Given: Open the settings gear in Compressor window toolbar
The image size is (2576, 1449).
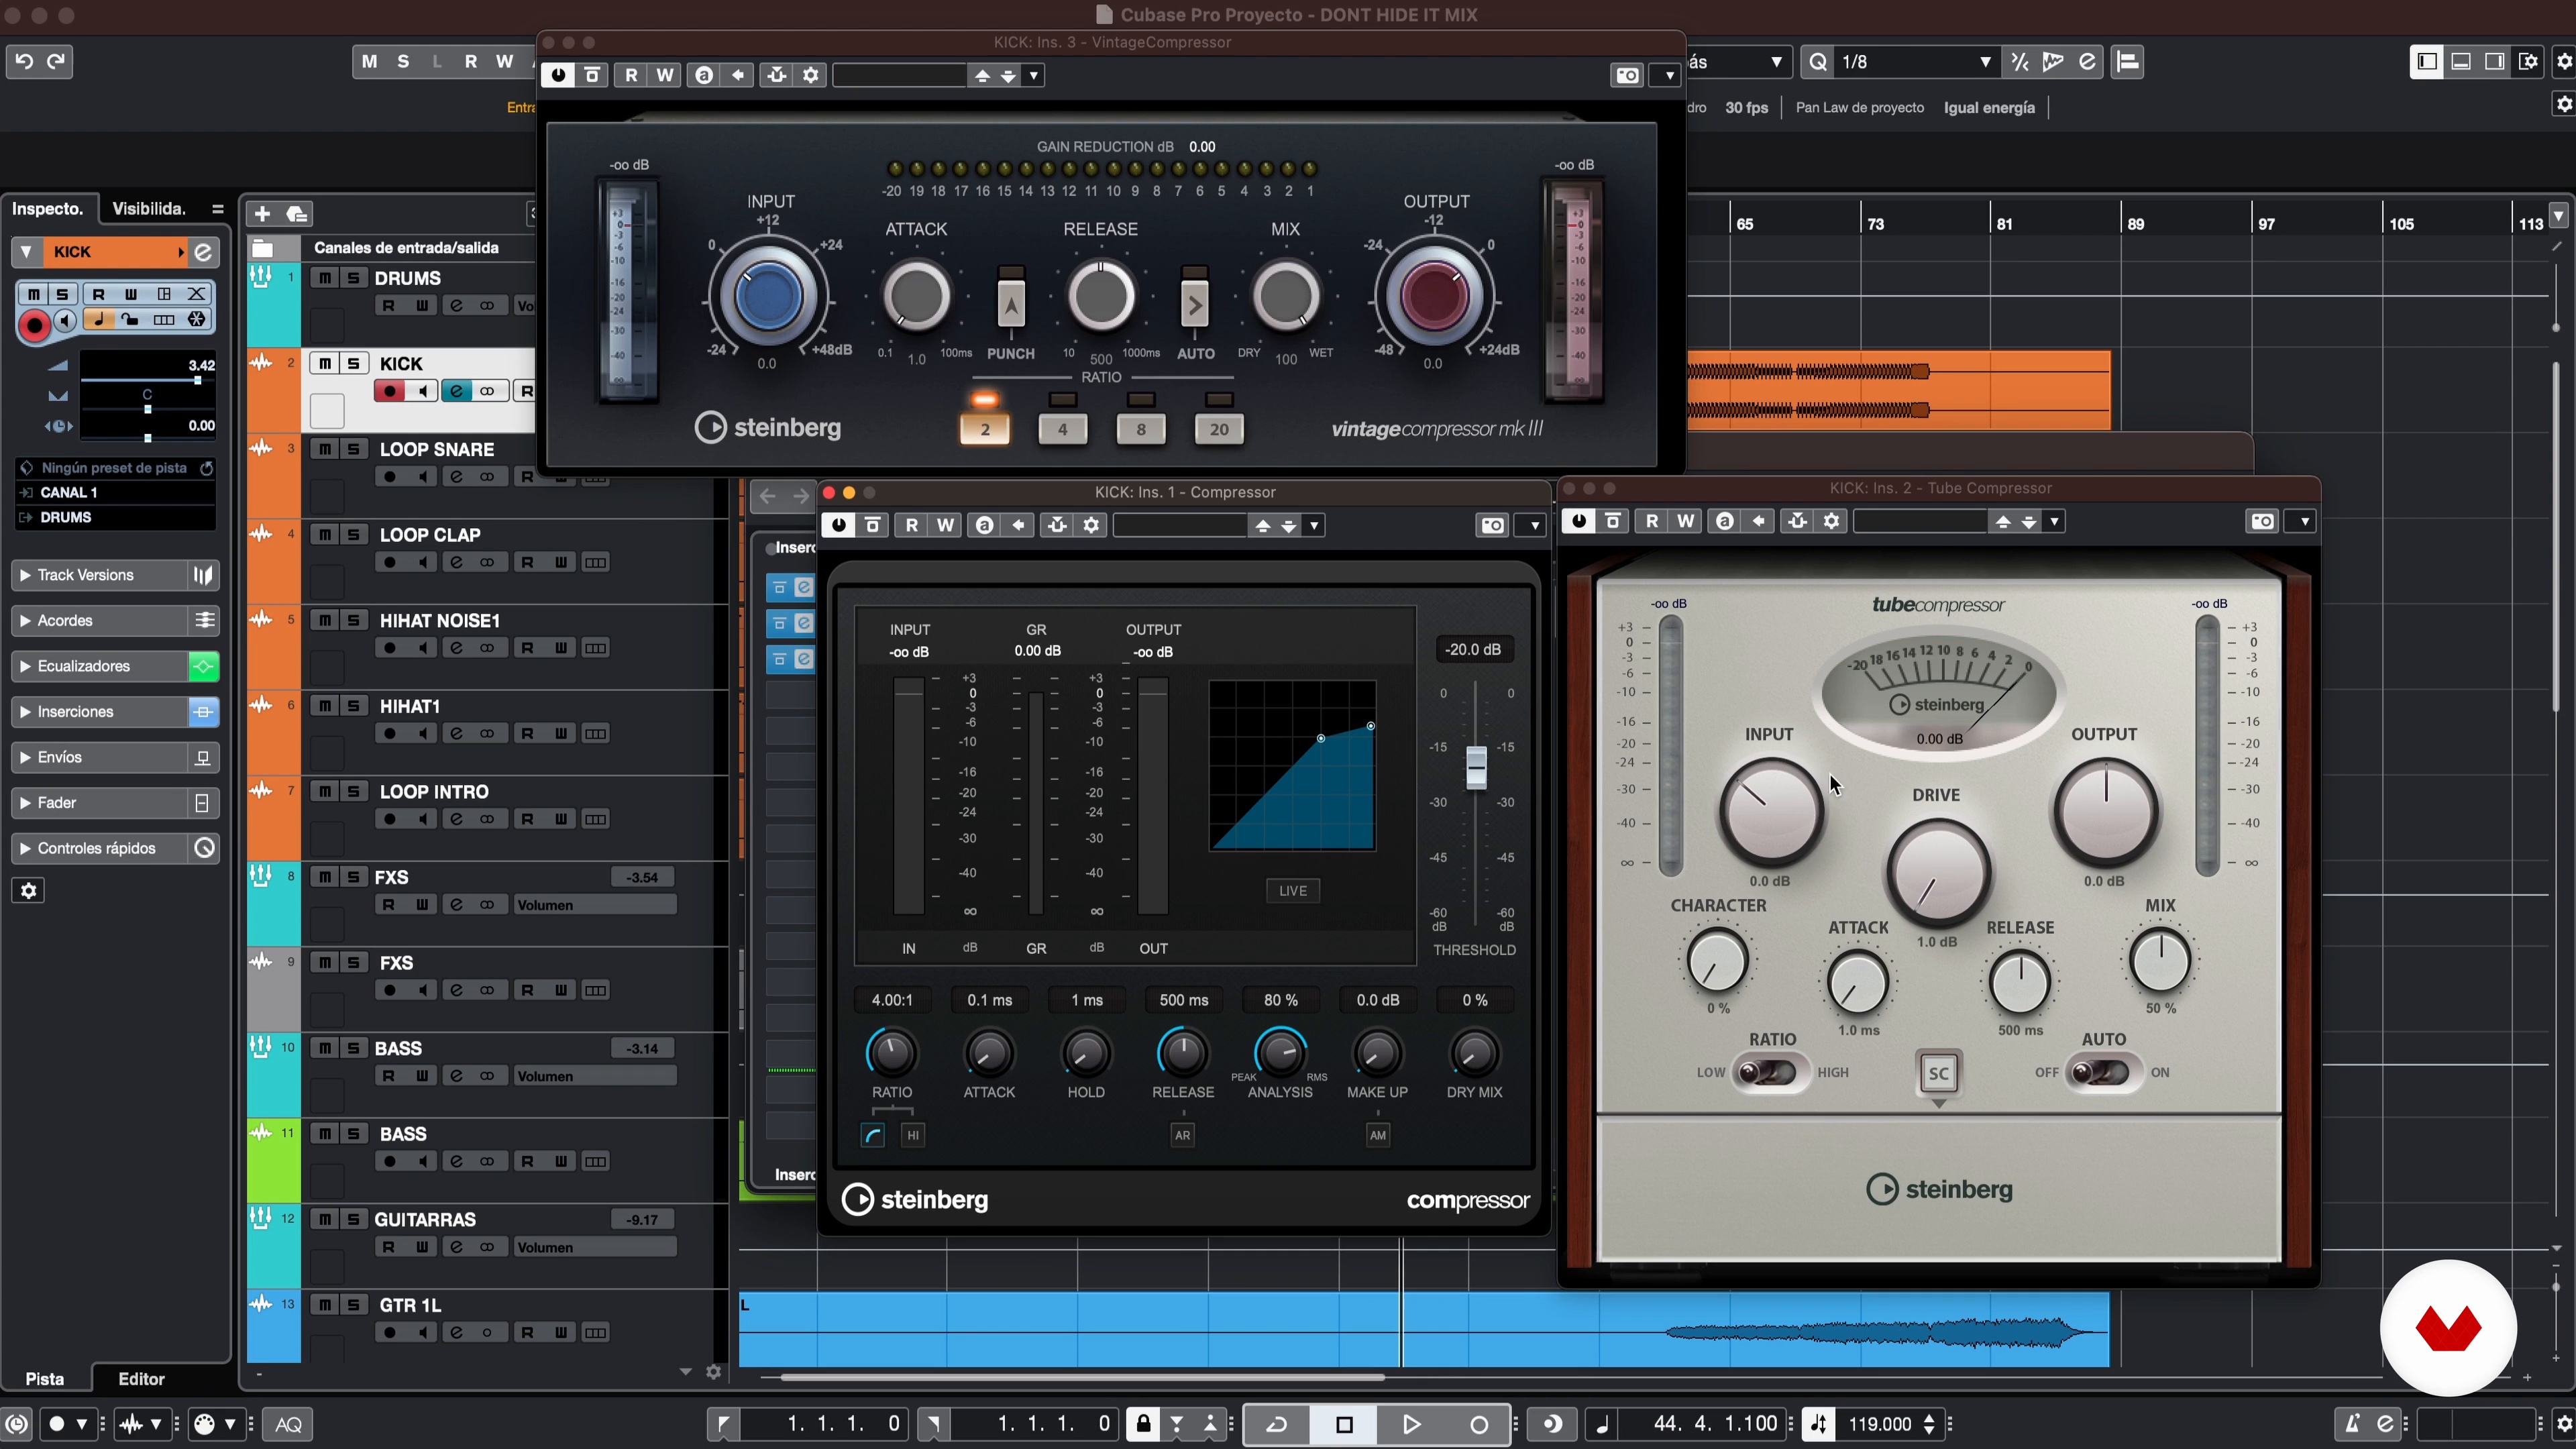Looking at the screenshot, I should point(1092,526).
